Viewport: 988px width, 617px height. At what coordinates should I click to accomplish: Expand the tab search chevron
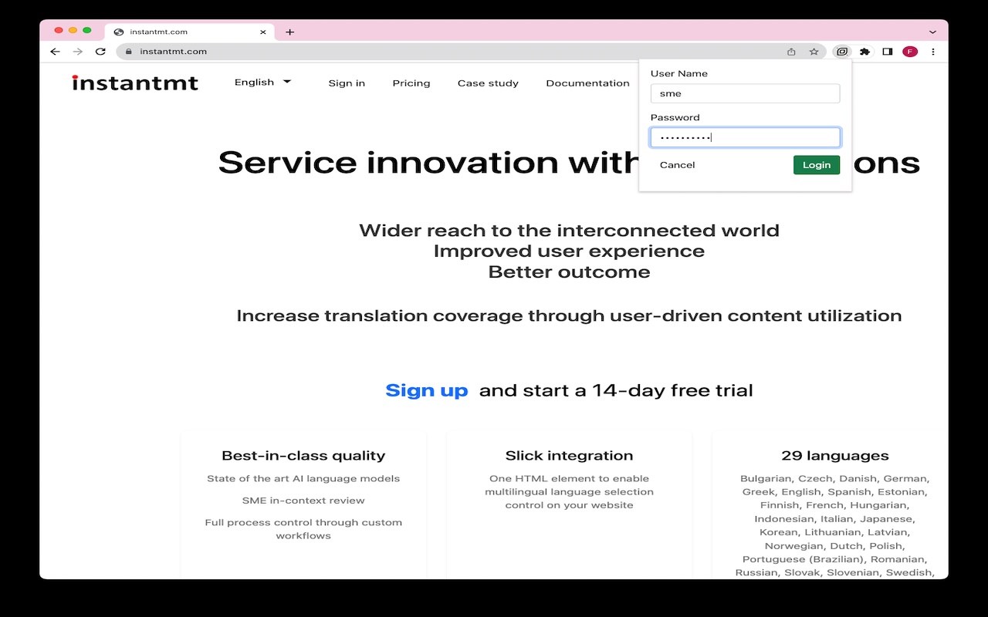point(932,32)
